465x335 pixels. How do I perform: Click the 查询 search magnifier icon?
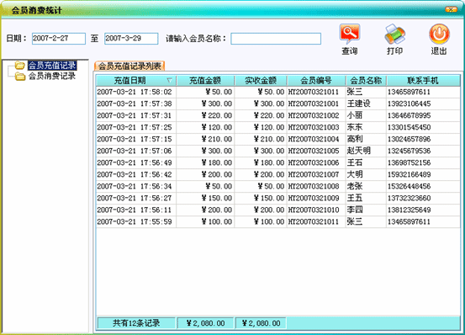point(350,35)
